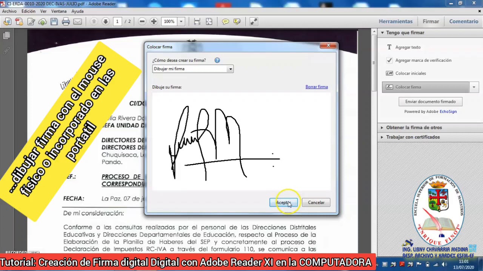Click the zoom 100% value field
The height and width of the screenshot is (271, 483).
tap(169, 21)
